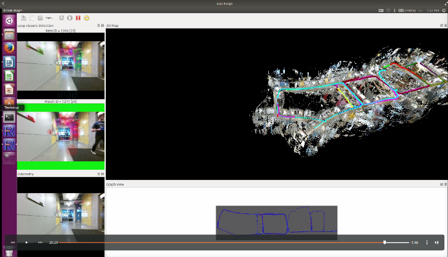Launch Terminal from the Ubuntu dock

click(x=9, y=117)
